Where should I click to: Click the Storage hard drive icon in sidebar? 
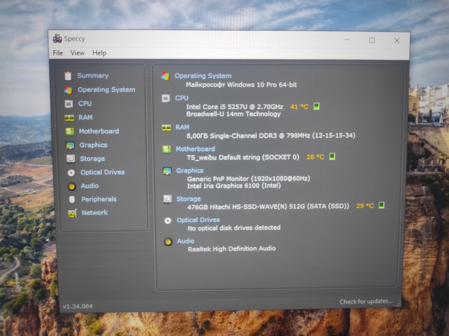[x=71, y=158]
